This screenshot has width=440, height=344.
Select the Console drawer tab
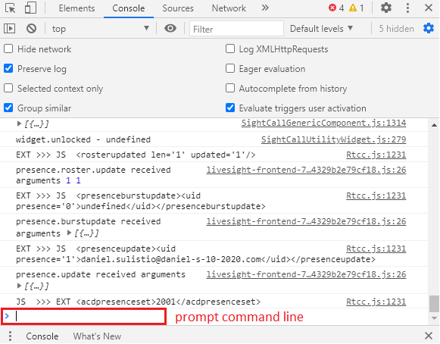pyautogui.click(x=42, y=336)
